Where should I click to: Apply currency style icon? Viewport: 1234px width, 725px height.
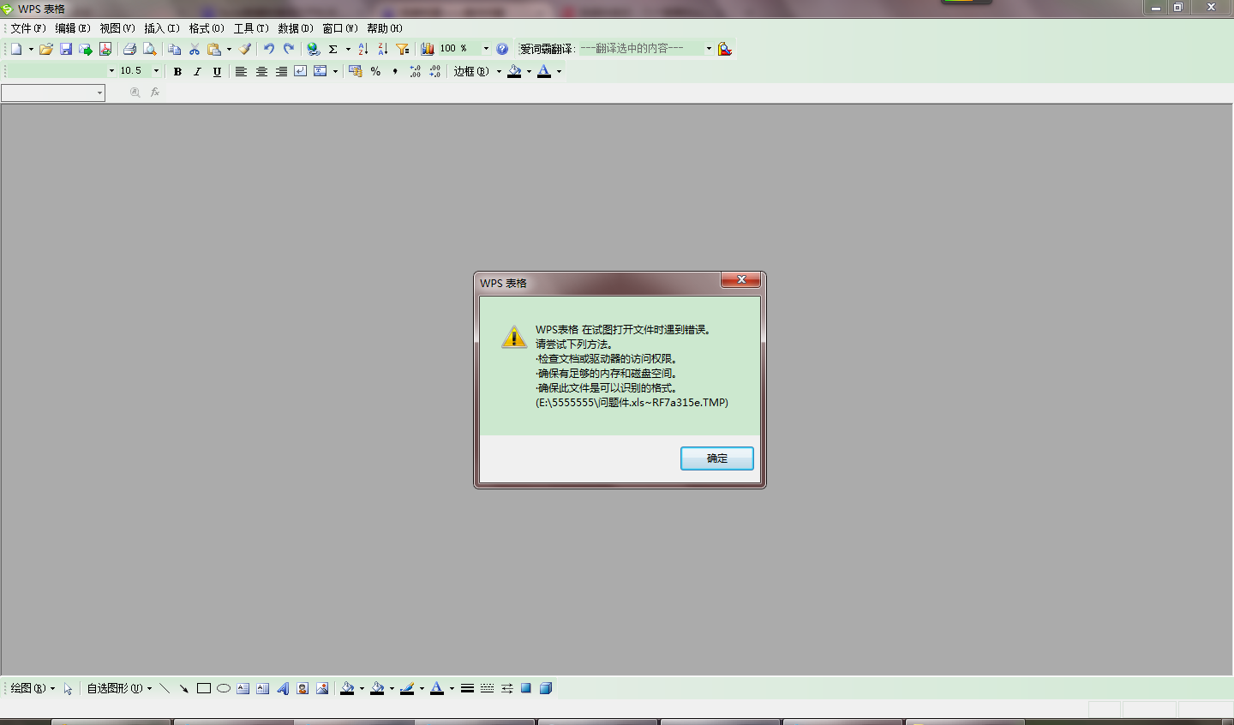tap(356, 71)
